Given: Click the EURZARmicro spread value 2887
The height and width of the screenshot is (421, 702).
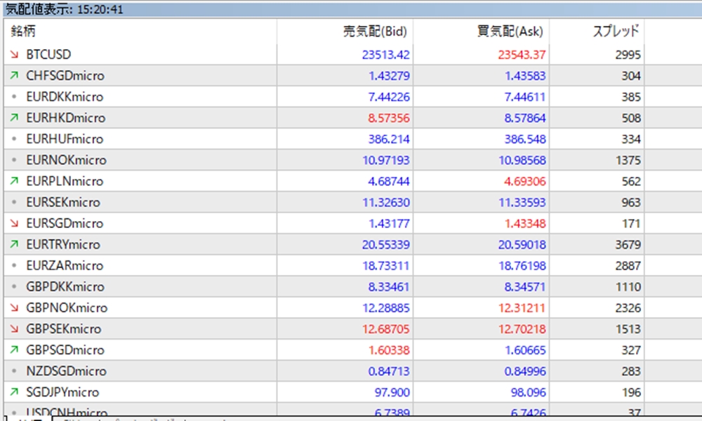Looking at the screenshot, I should click(628, 265).
